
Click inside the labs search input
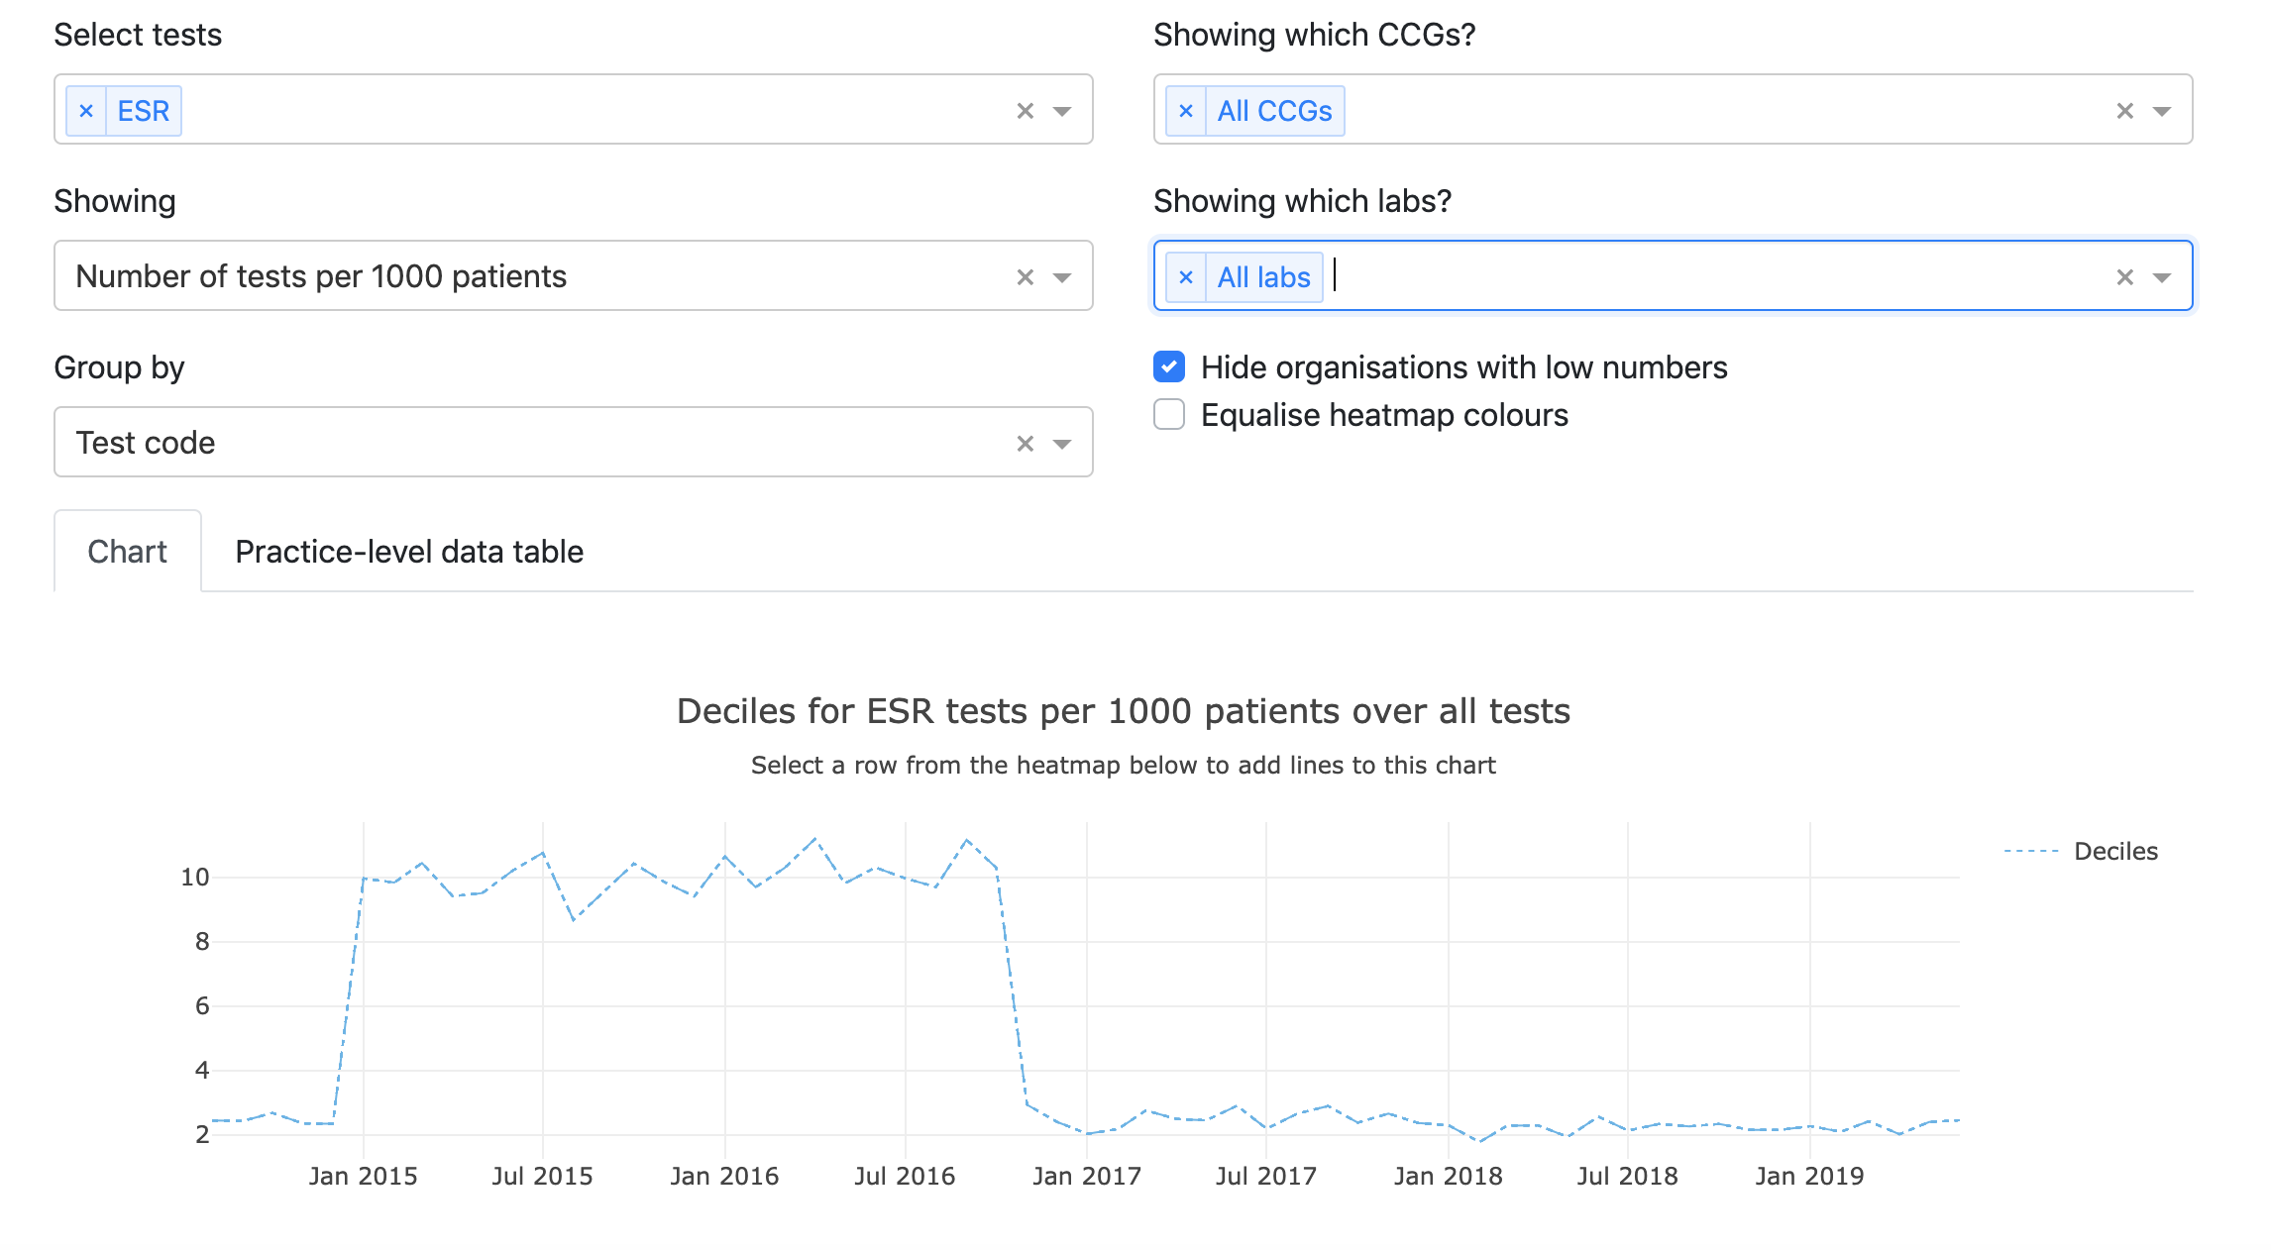tap(1684, 276)
